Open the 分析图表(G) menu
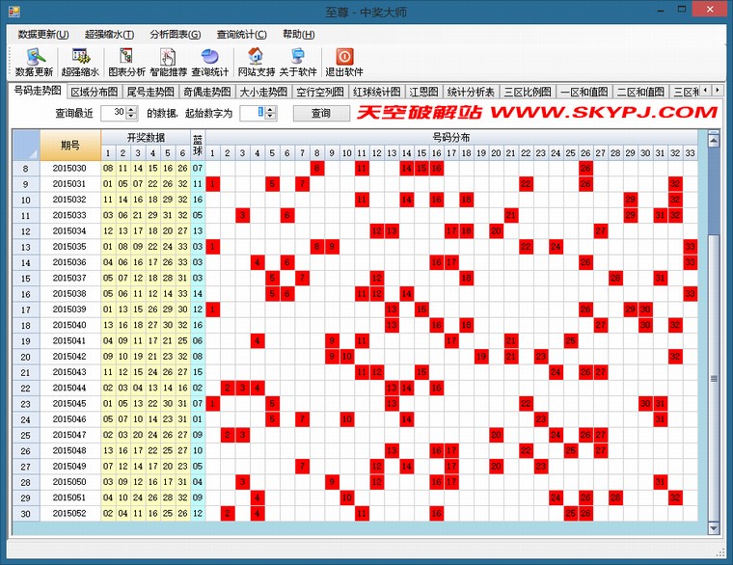The height and width of the screenshot is (565, 733). [175, 34]
